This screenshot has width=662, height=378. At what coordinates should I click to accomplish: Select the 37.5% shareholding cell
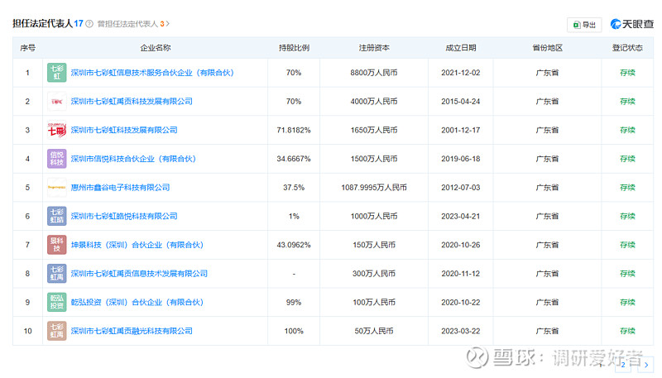294,187
